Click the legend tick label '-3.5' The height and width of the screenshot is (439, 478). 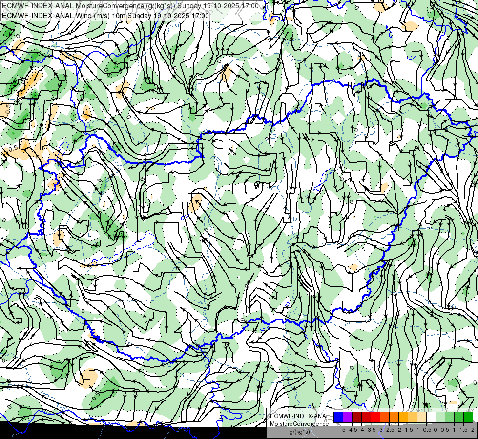coord(371,430)
